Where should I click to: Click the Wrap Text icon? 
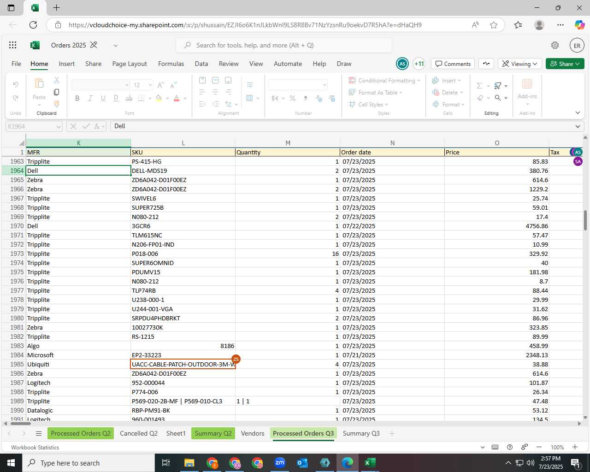pos(250,85)
